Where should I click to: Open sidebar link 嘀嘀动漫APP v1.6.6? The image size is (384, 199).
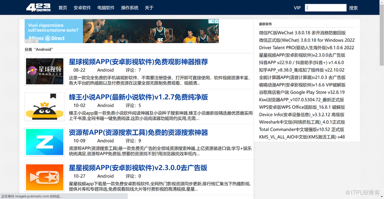(302, 85)
